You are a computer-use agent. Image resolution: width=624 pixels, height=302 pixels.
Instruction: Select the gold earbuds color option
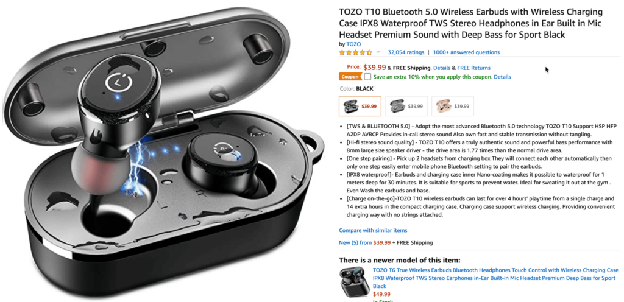[453, 106]
